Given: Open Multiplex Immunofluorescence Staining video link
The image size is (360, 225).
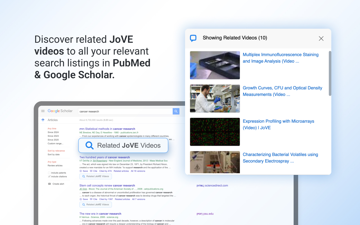Looking at the screenshot, I should coord(281,58).
